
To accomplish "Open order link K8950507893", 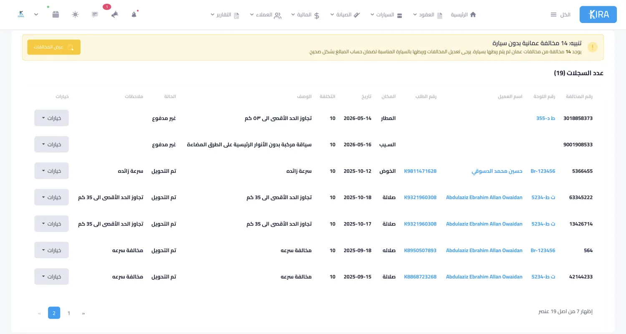I will tap(420, 250).
